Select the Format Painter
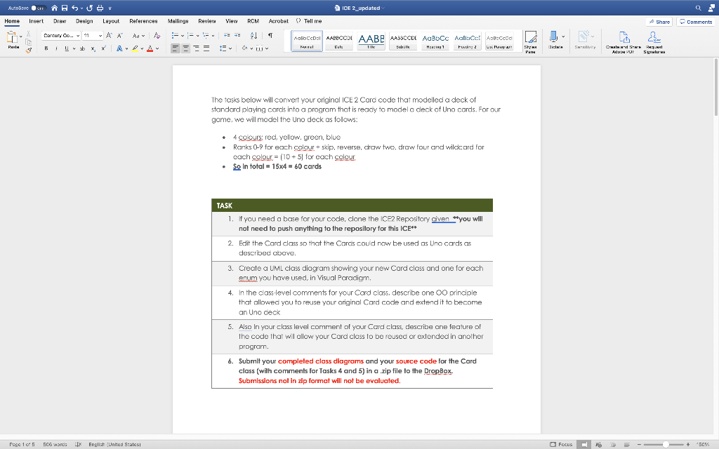Image resolution: width=719 pixels, height=449 pixels. click(x=29, y=49)
